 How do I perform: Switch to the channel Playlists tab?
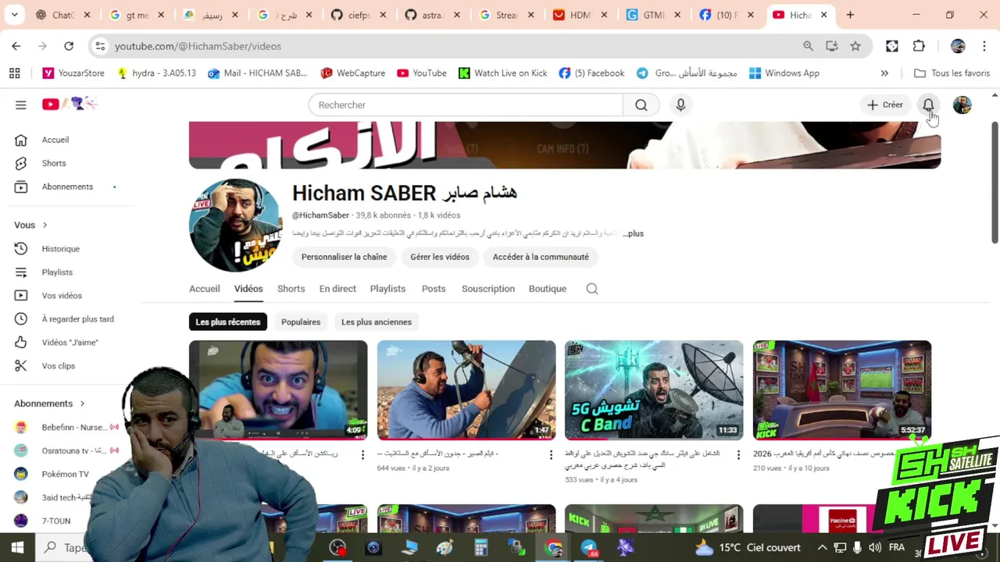click(x=387, y=289)
